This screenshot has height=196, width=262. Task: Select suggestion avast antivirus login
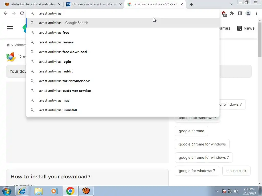pos(123,62)
